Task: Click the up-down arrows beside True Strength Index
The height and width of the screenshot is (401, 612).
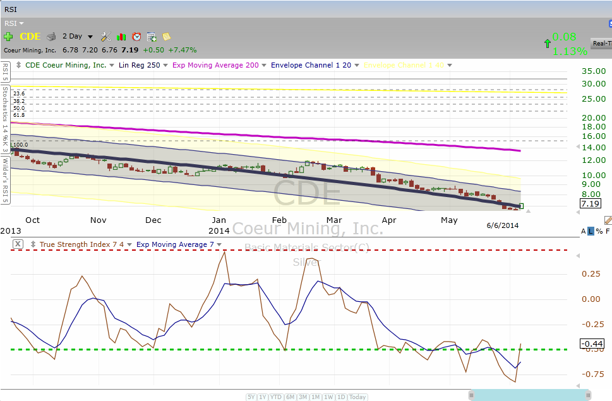Action: (33, 244)
